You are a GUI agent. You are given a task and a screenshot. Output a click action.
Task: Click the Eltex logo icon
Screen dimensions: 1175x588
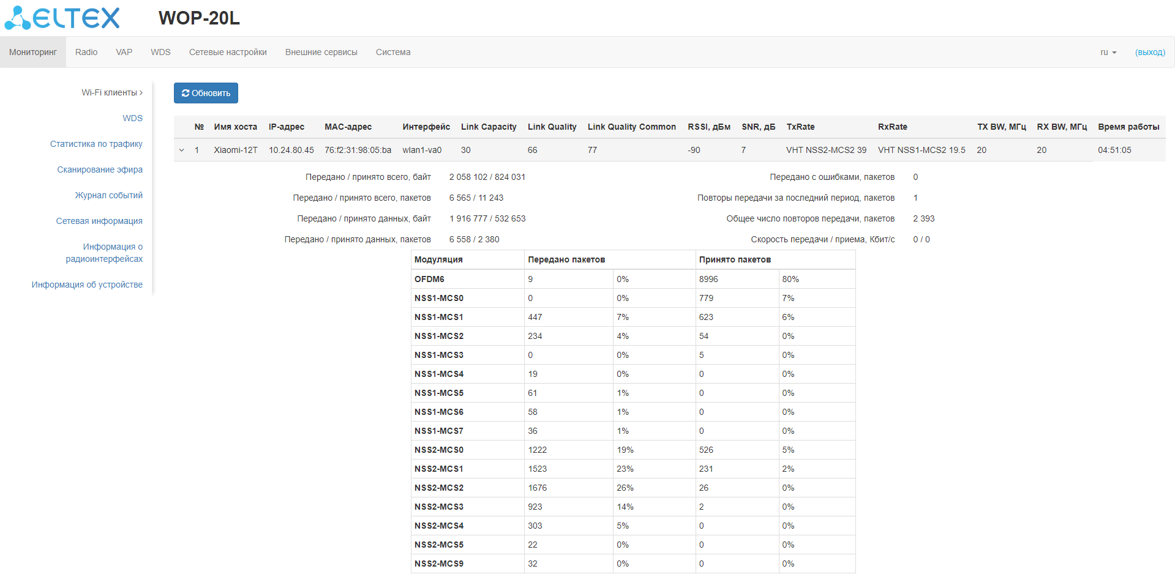(x=62, y=18)
